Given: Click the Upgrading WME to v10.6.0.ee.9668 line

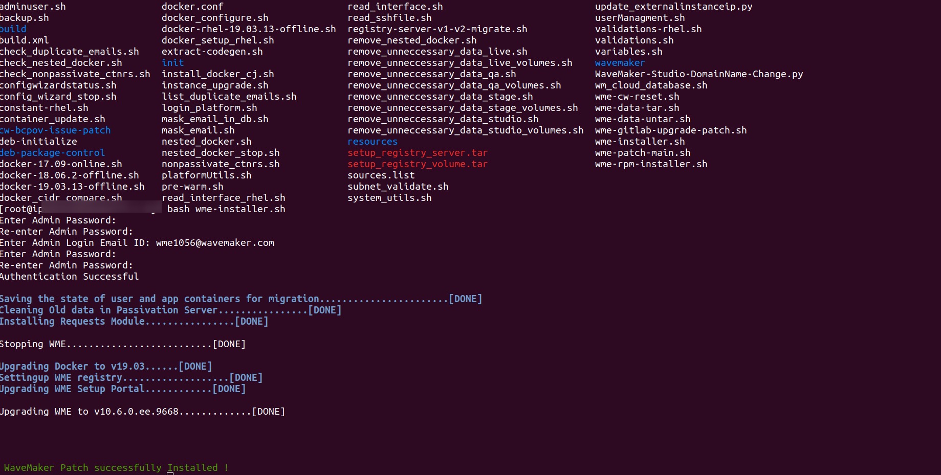Looking at the screenshot, I should pyautogui.click(x=142, y=412).
